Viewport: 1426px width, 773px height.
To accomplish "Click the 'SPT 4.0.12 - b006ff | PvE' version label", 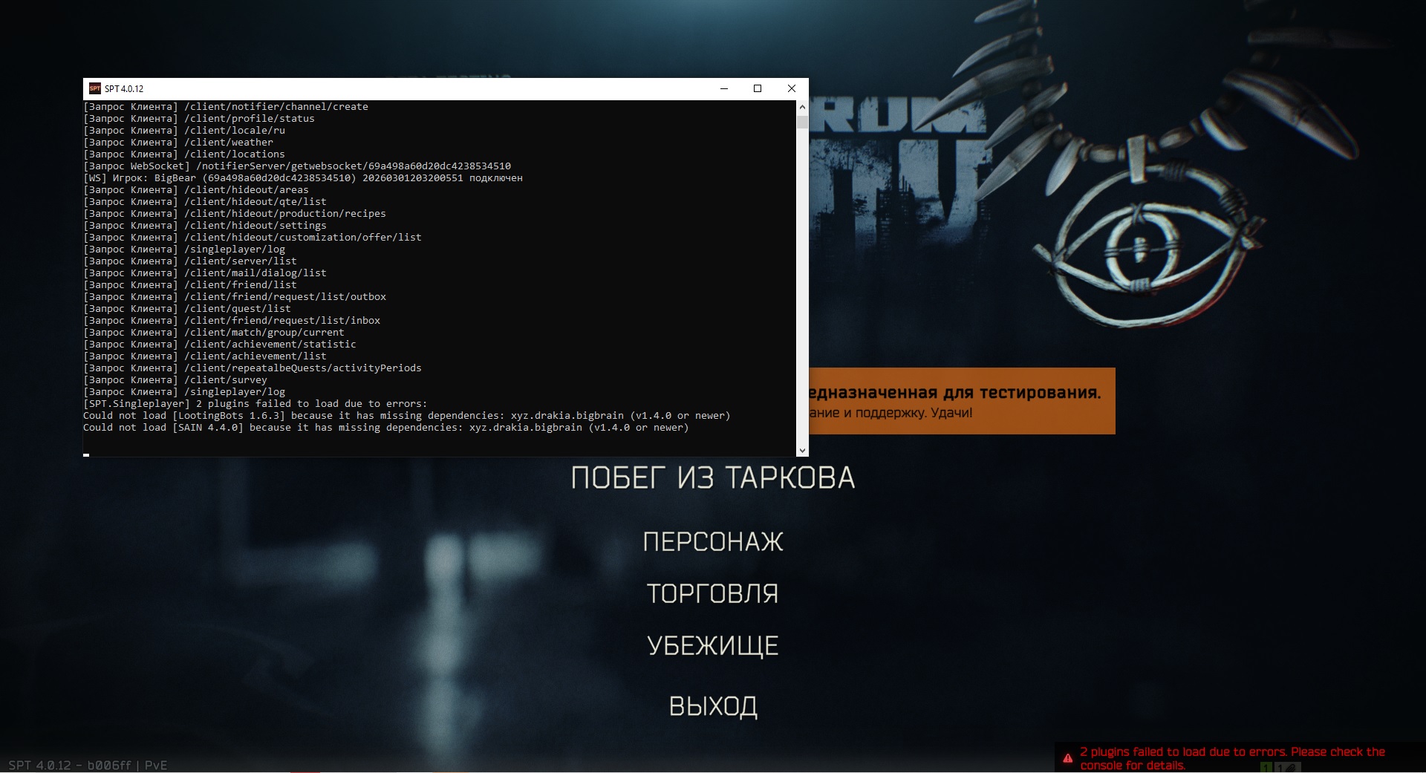I will pyautogui.click(x=88, y=765).
